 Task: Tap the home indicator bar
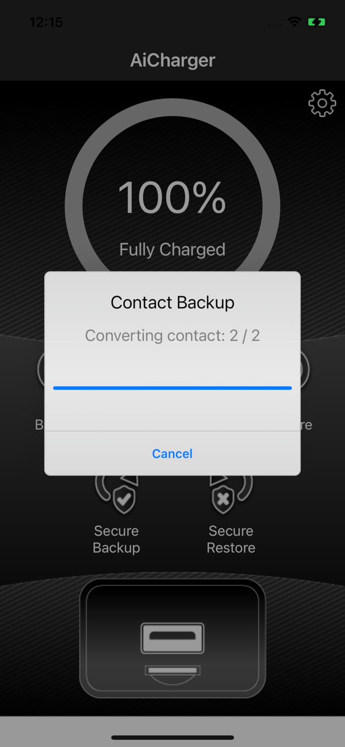tap(172, 738)
